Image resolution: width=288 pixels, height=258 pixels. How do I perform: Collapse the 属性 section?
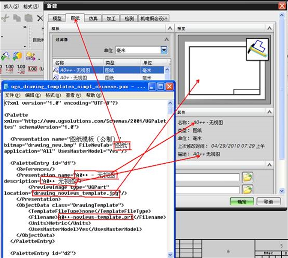click(269, 112)
